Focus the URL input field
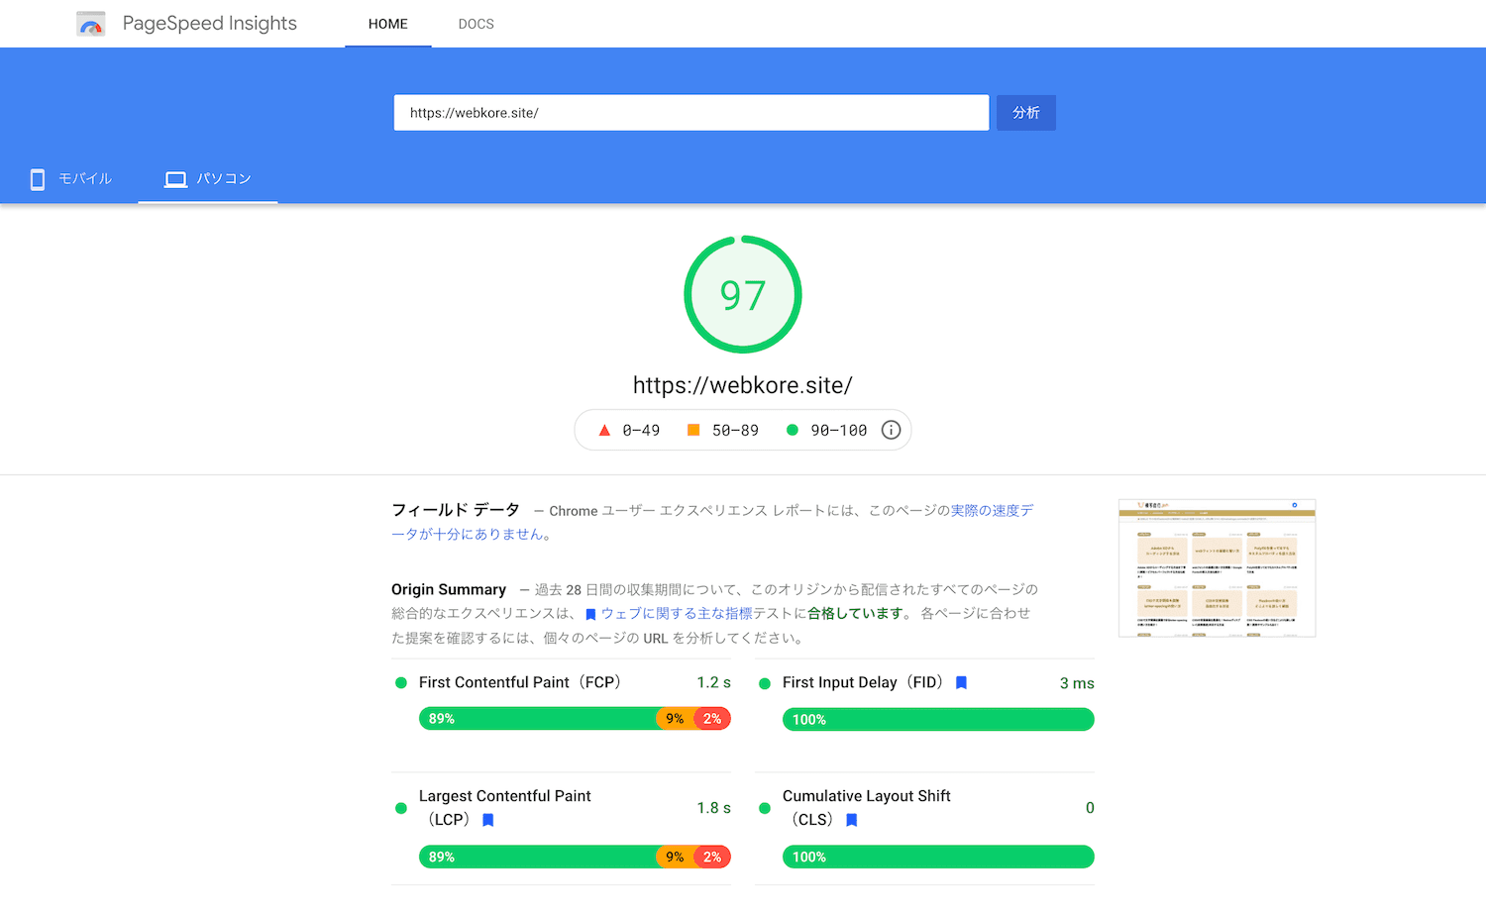Viewport: 1486px width, 911px height. [691, 113]
